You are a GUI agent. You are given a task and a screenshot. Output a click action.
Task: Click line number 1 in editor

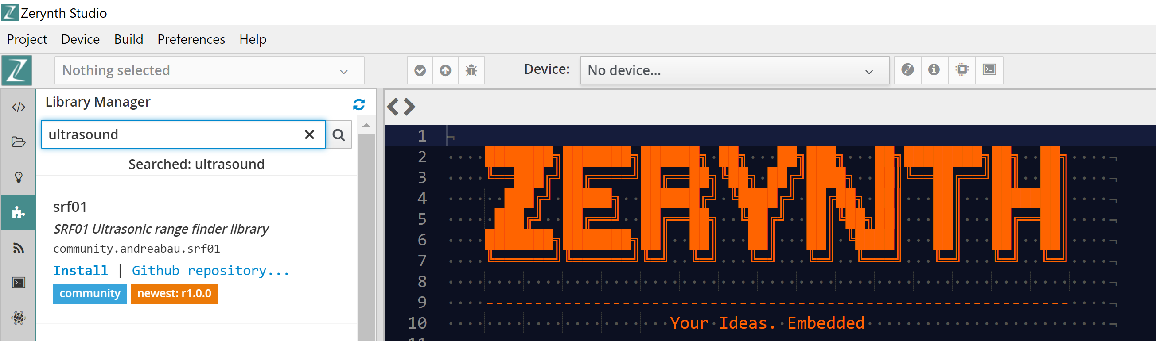coord(421,136)
